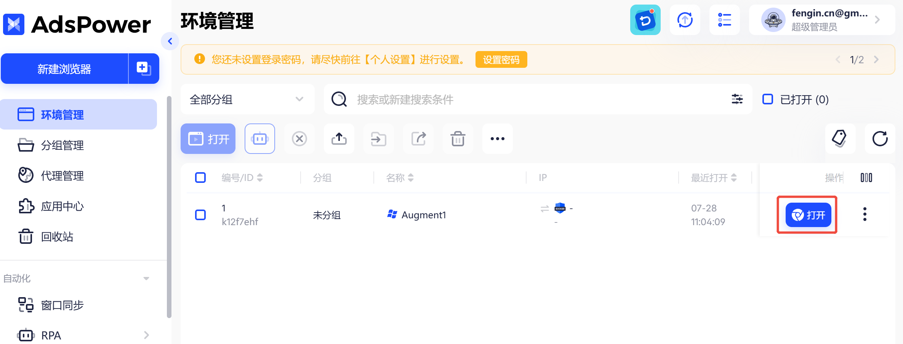Image resolution: width=903 pixels, height=344 pixels.
Task: Collapse the sidebar with arrow button
Action: [x=170, y=41]
